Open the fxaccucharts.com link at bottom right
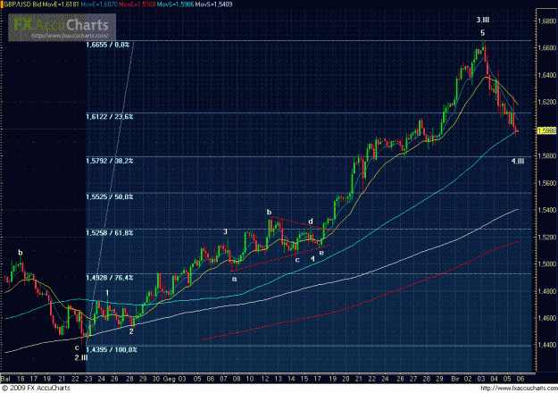This screenshot has height=393, width=558. point(519,389)
